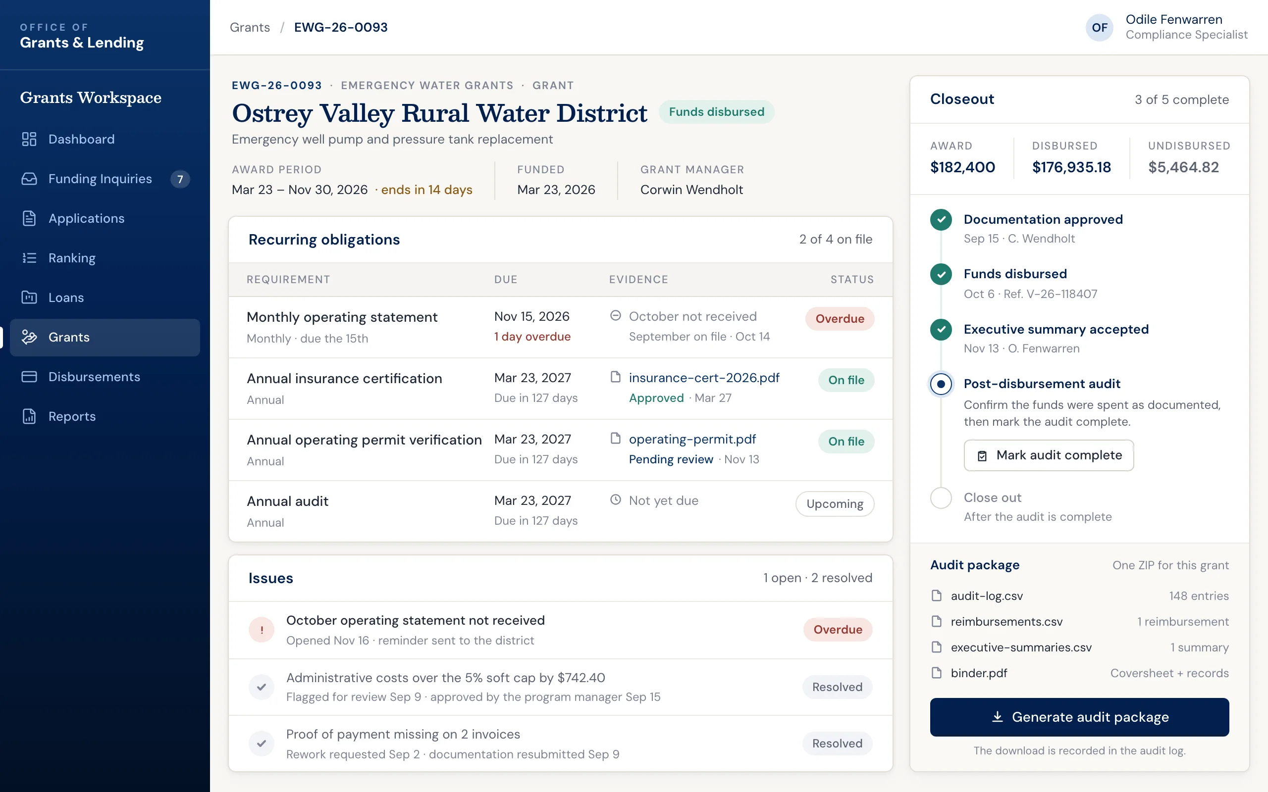Click the Funding Inquiries badge showing 7
This screenshot has width=1268, height=792.
pos(180,179)
